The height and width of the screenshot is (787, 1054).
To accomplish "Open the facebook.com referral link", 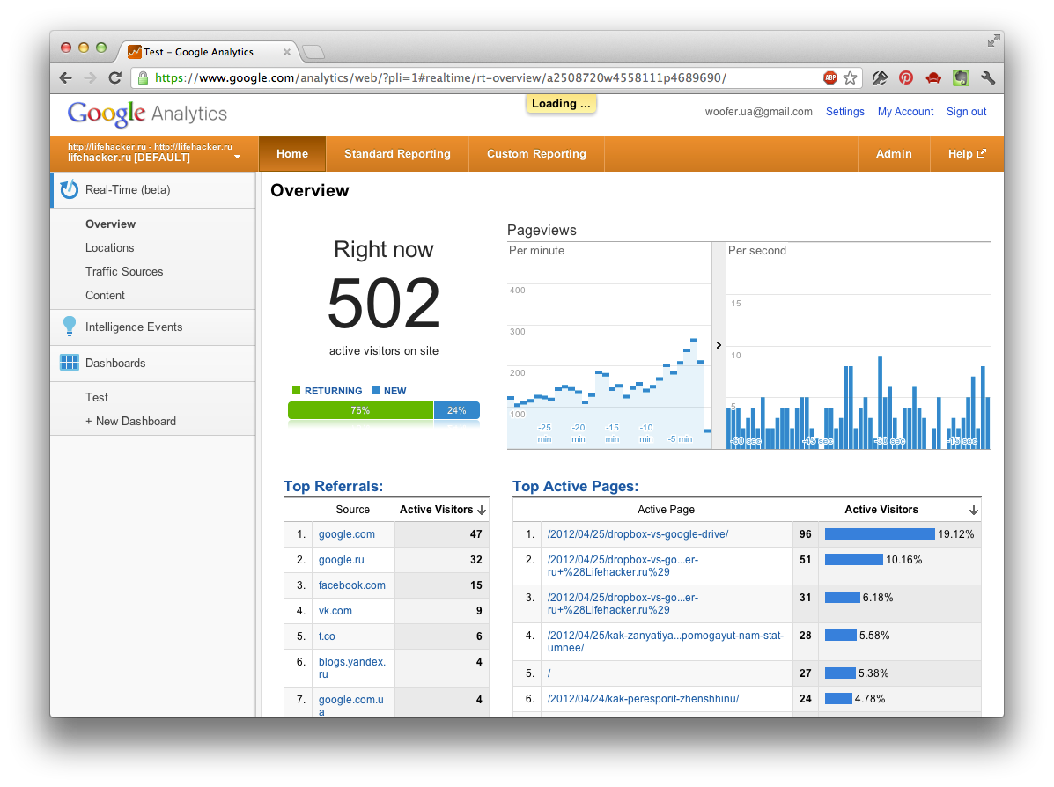I will [x=351, y=585].
